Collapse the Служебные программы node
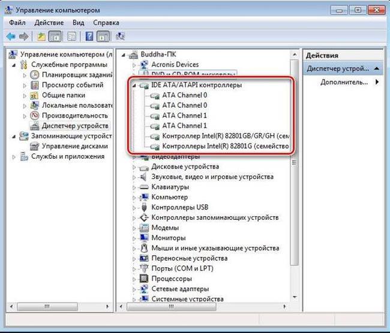Image resolution: width=390 pixels, height=333 pixels. (14, 65)
